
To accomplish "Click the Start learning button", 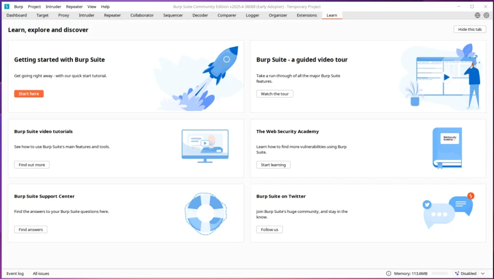I will [273, 165].
